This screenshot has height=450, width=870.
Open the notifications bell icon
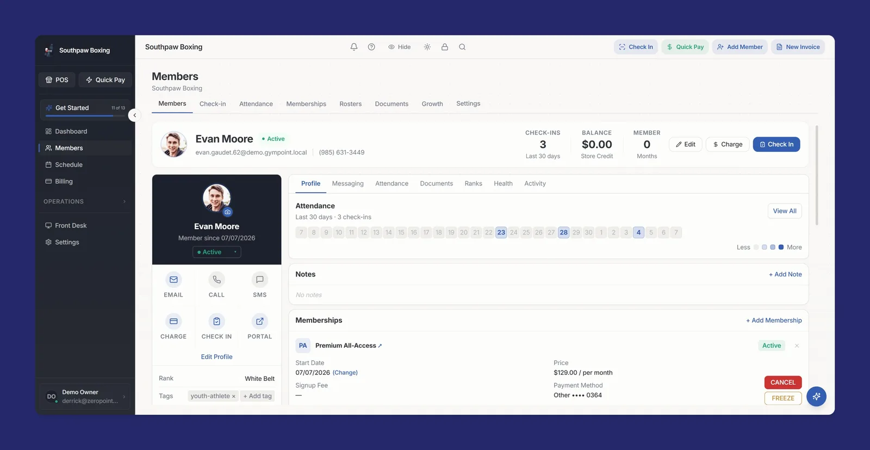[x=354, y=47]
